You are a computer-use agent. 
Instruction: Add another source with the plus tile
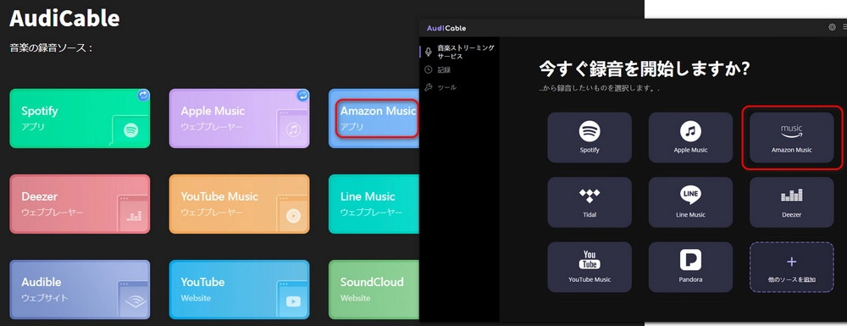[791, 268]
